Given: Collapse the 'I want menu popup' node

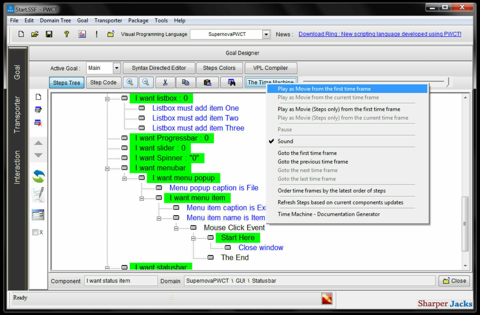Looking at the screenshot, I should click(x=124, y=179).
